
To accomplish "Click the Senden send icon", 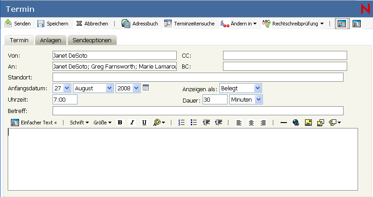I will pyautogui.click(x=8, y=23).
